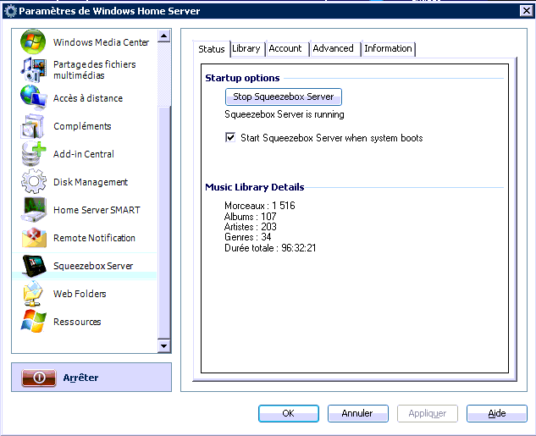
Task: Switch to the Advanced tab
Action: (x=334, y=48)
